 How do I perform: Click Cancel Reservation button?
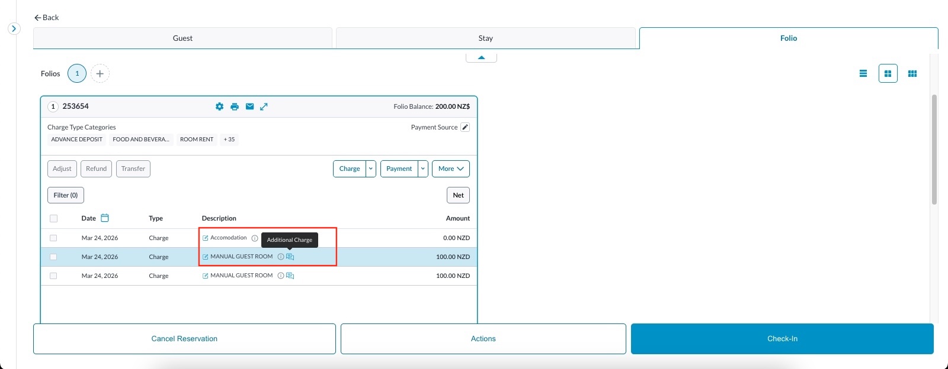point(184,339)
